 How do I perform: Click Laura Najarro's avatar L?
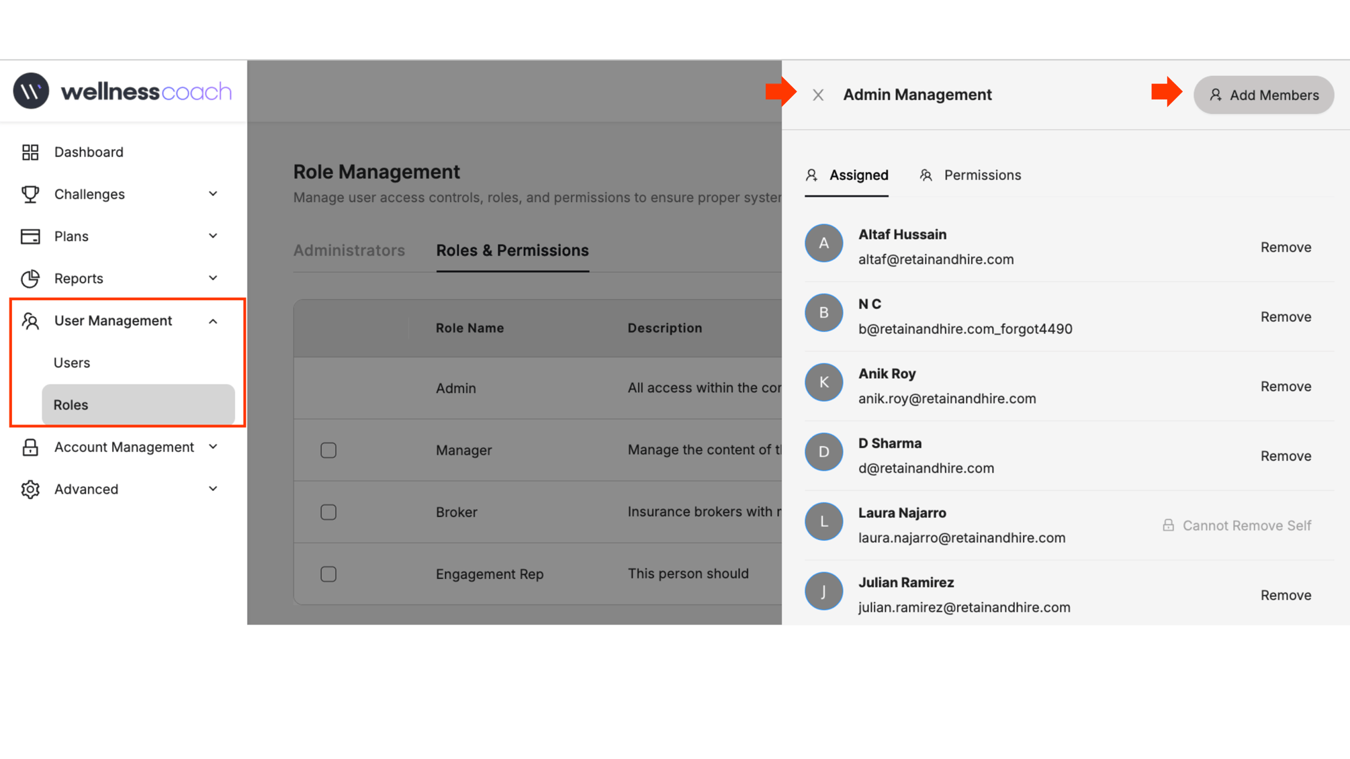tap(824, 521)
